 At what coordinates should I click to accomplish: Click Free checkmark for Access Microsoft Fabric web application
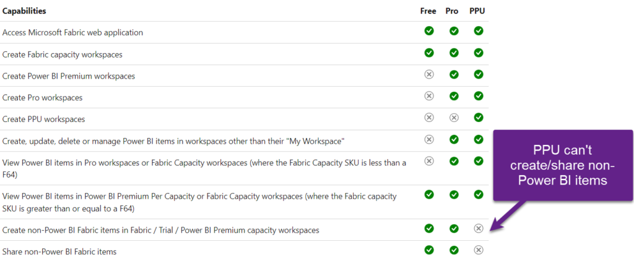pos(429,31)
